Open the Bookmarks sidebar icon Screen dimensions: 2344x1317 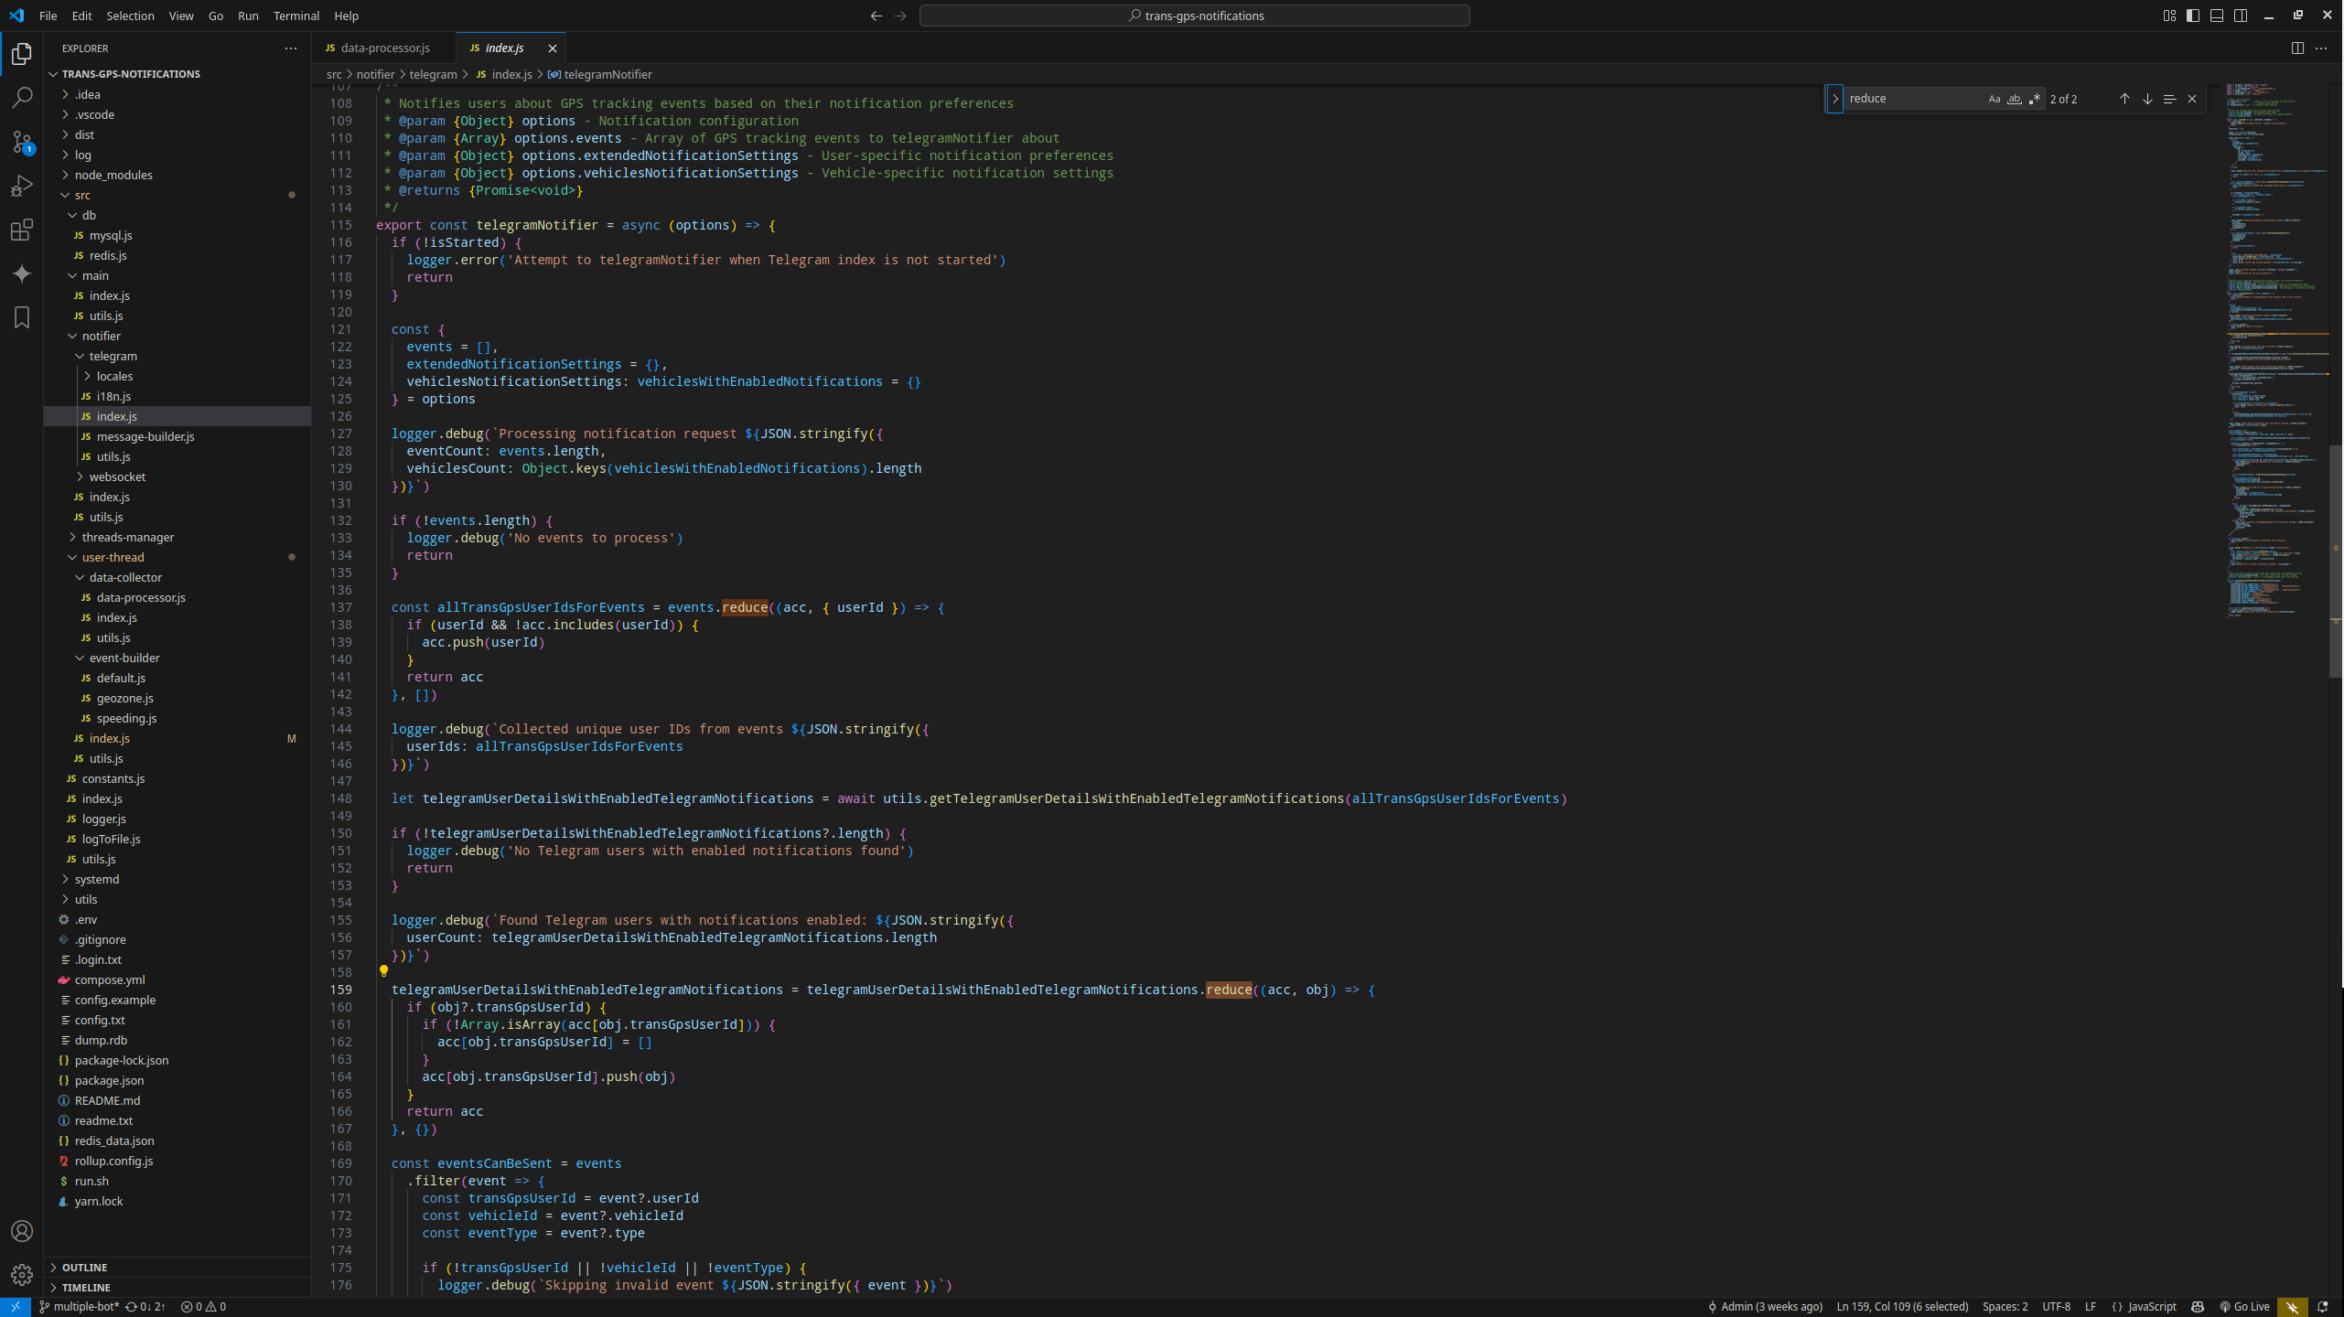pos(22,317)
